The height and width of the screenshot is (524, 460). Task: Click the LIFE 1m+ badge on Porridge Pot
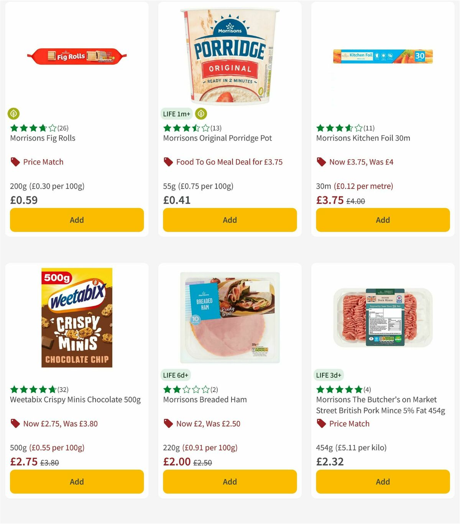click(x=176, y=114)
